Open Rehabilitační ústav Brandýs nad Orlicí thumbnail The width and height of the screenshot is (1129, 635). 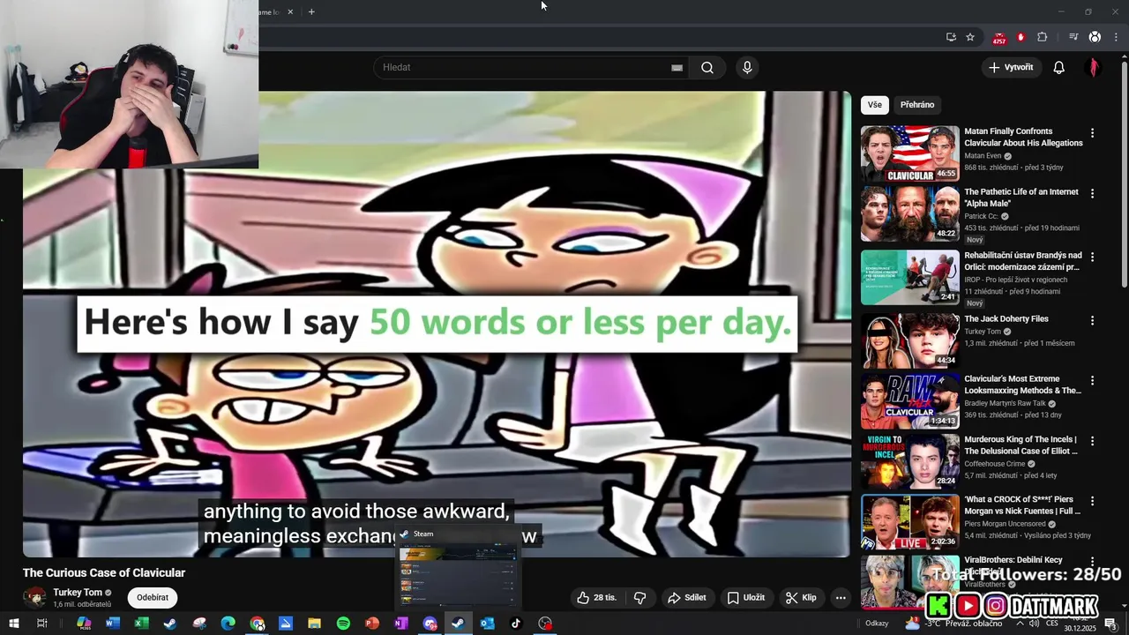point(909,278)
